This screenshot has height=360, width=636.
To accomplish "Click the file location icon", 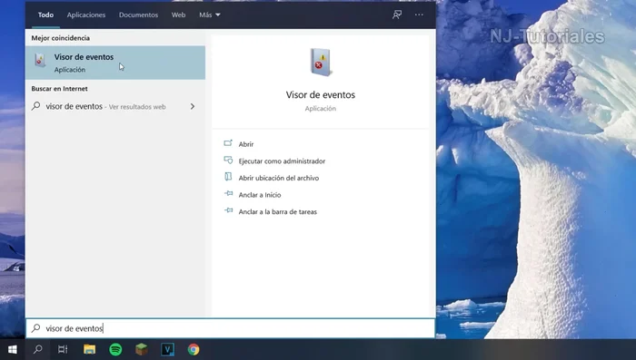I will (228, 177).
